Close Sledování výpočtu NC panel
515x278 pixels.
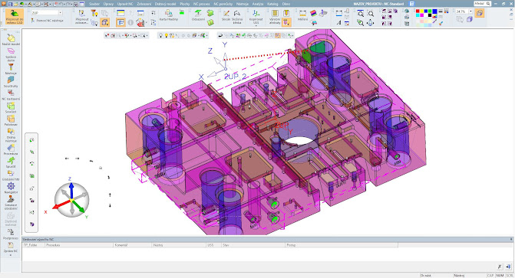coord(510,239)
